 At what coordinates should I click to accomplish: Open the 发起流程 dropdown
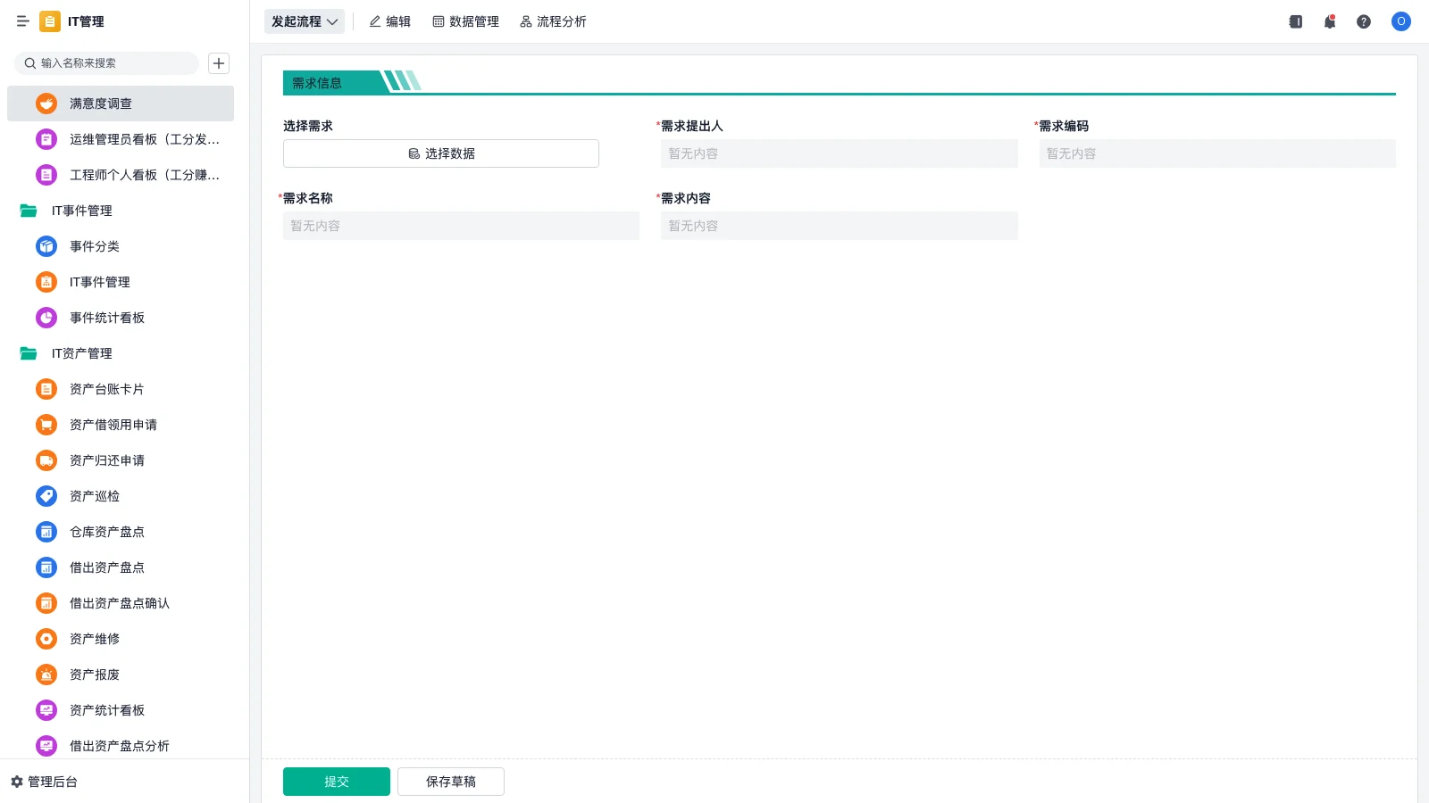coord(304,21)
